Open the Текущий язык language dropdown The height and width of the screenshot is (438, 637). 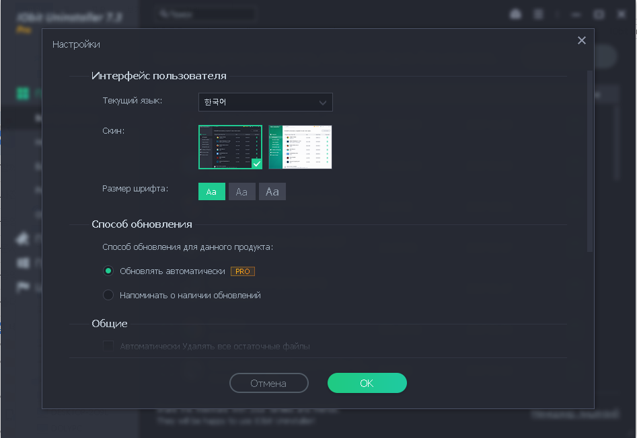[265, 102]
